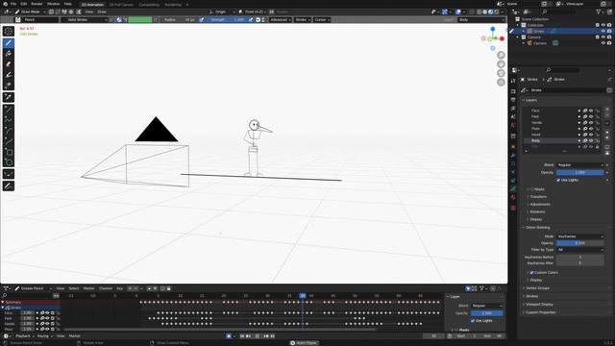Open the Blend Regular dropdown in properties

coord(580,165)
